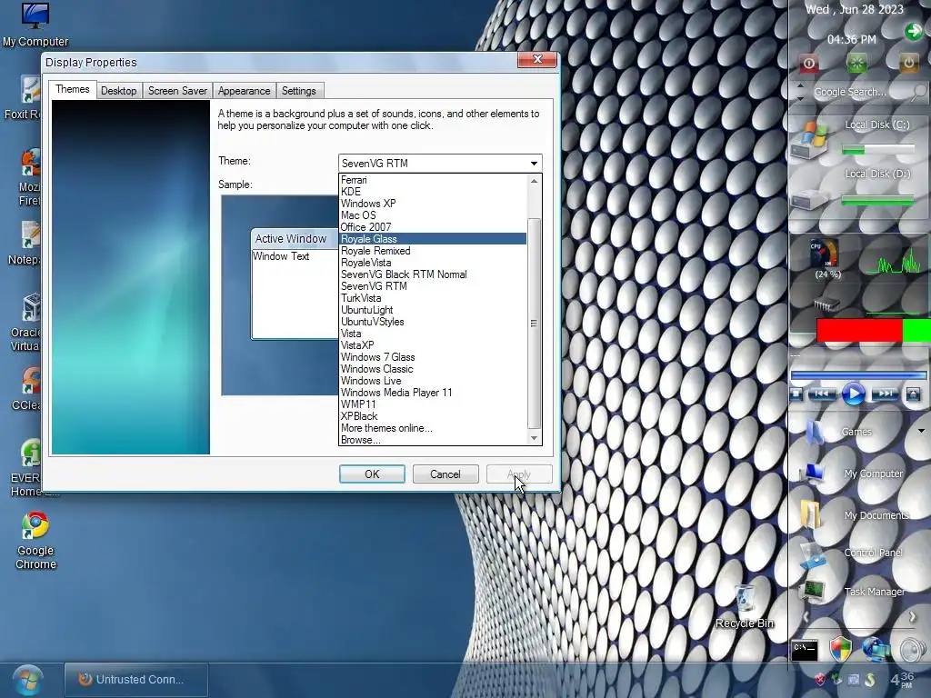Choose Office 2007 theme

433,226
